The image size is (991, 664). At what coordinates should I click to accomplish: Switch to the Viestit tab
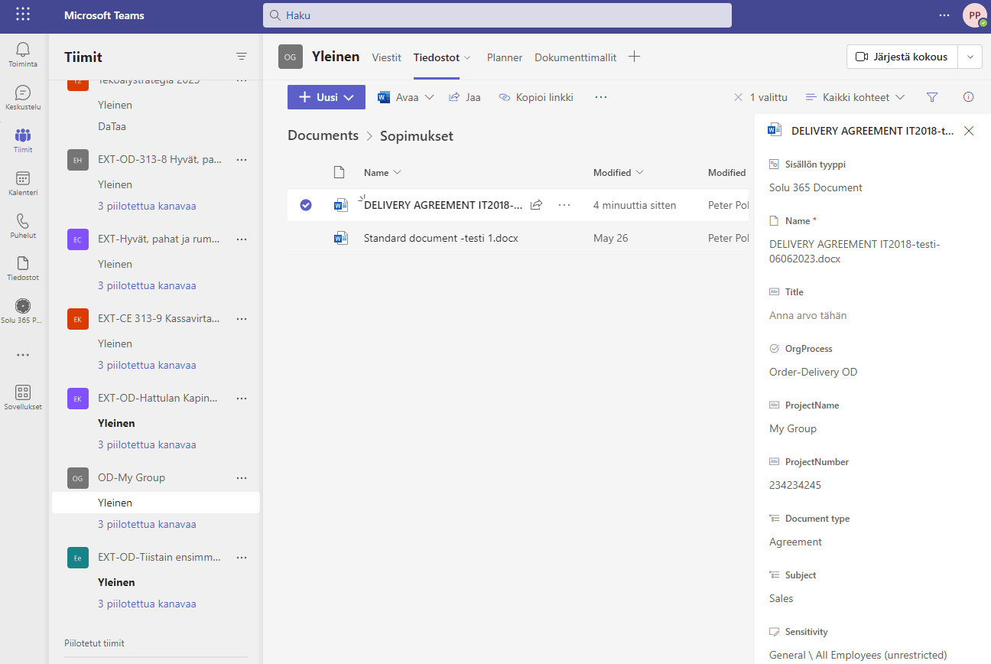(387, 57)
